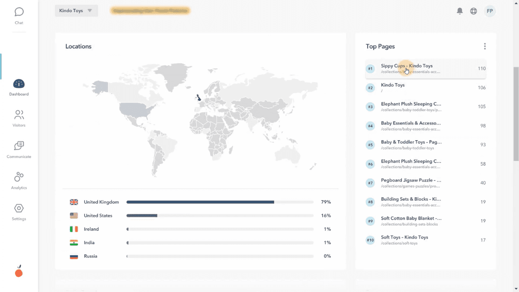Open the Baby Essentials & Accesso... page entry

(426, 126)
